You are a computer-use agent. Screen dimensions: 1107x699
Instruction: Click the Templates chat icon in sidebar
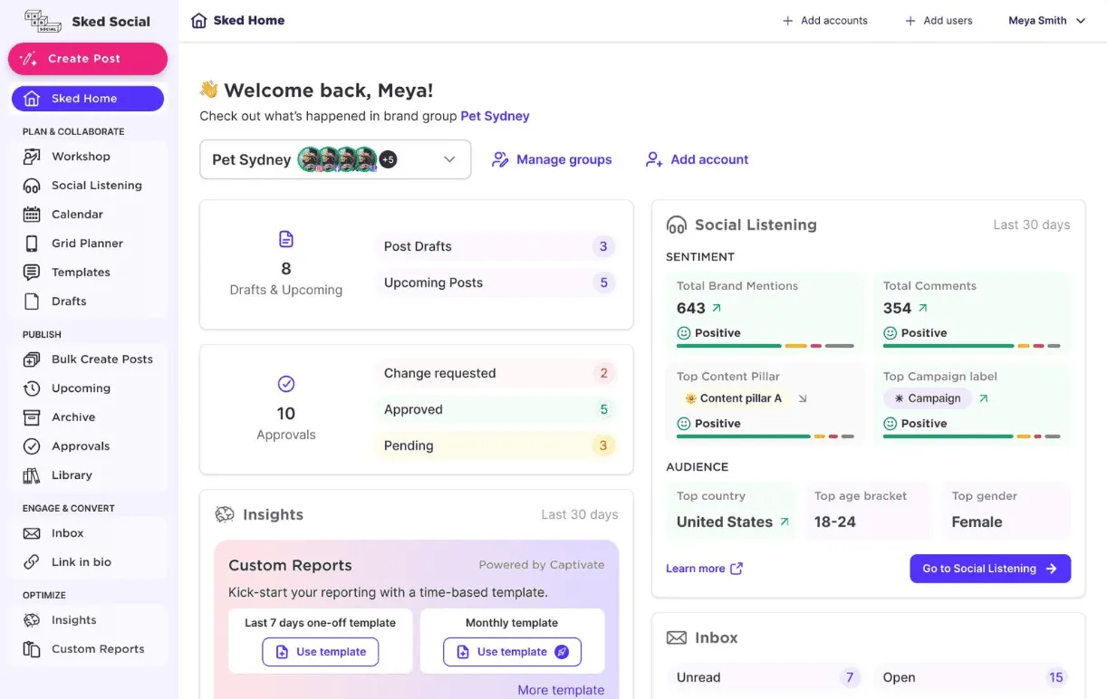coord(32,273)
